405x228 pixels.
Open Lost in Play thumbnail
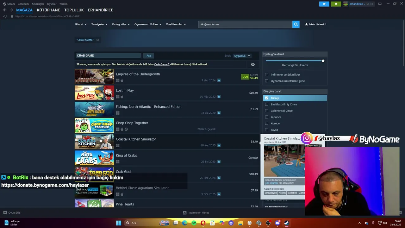click(94, 93)
